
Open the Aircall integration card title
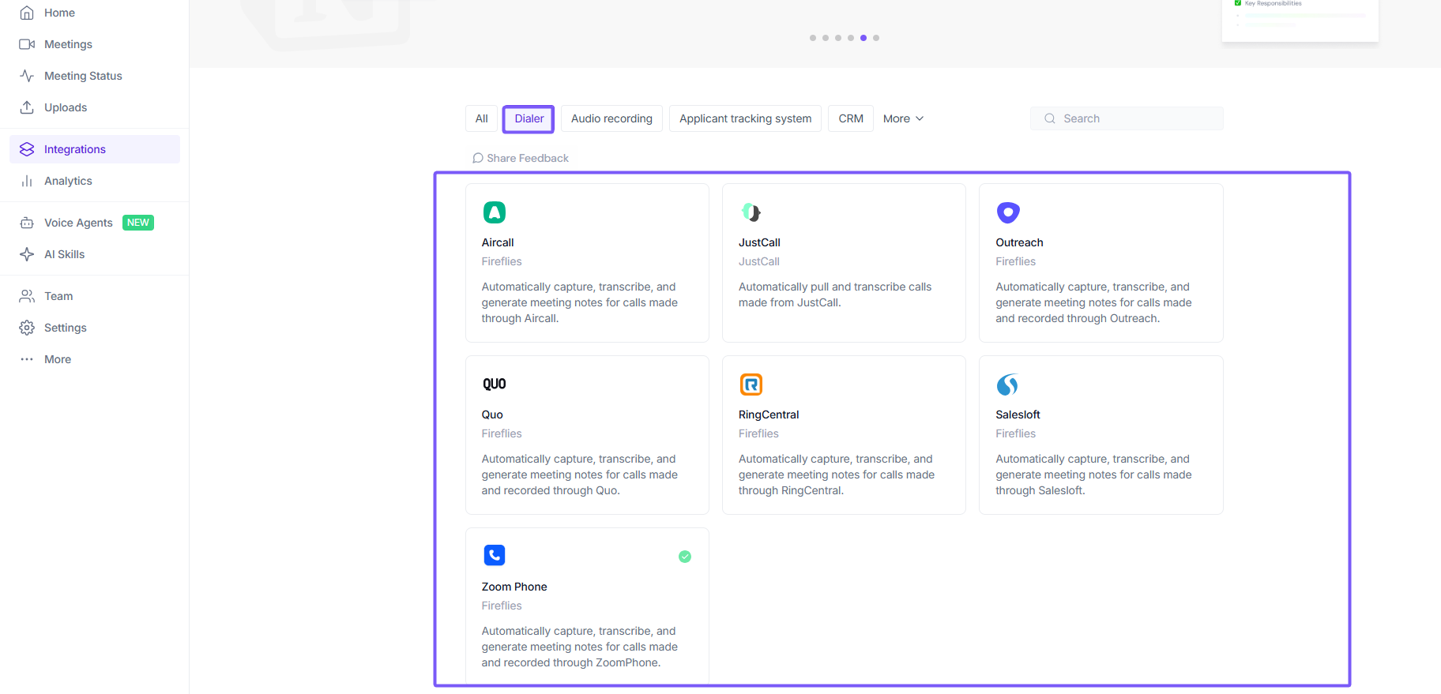498,242
